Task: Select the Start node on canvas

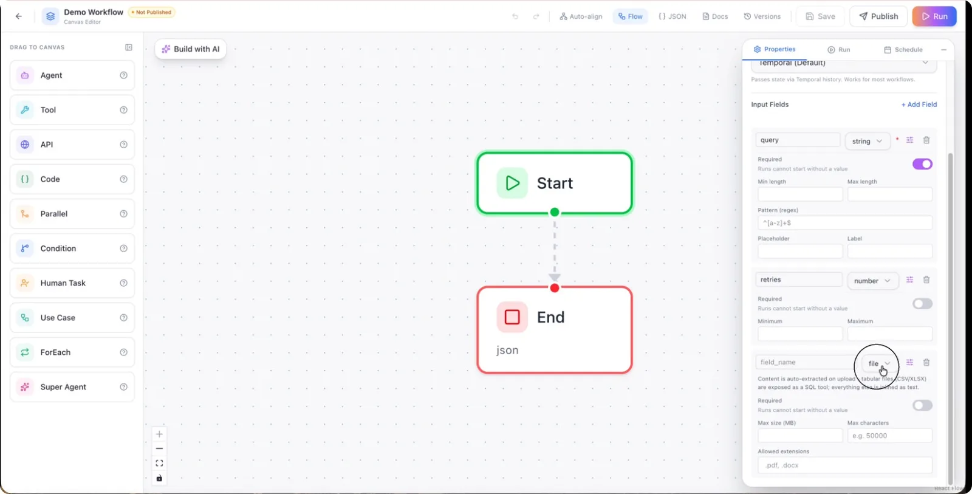Action: click(x=555, y=183)
